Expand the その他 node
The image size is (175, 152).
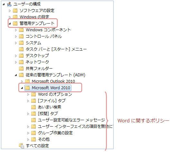[28, 139]
